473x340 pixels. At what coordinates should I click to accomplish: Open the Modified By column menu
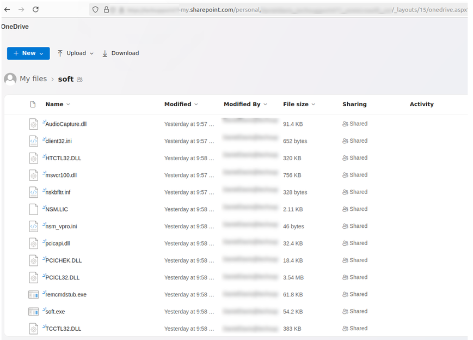coord(265,105)
